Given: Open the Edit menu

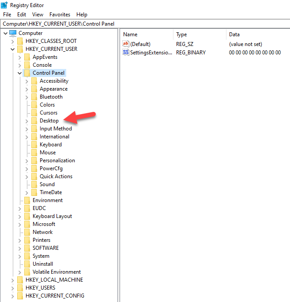Looking at the screenshot, I should pos(22,15).
